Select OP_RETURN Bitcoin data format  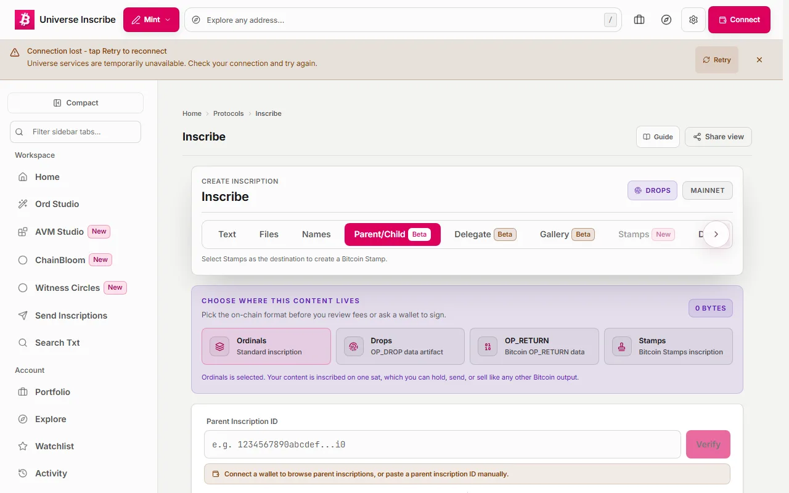tap(534, 346)
